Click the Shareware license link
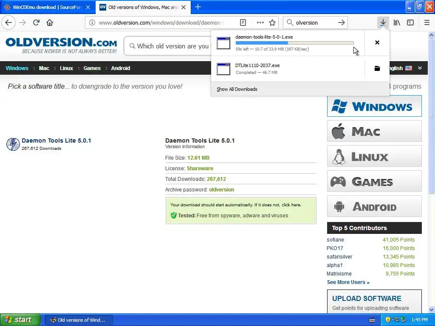 click(x=200, y=169)
